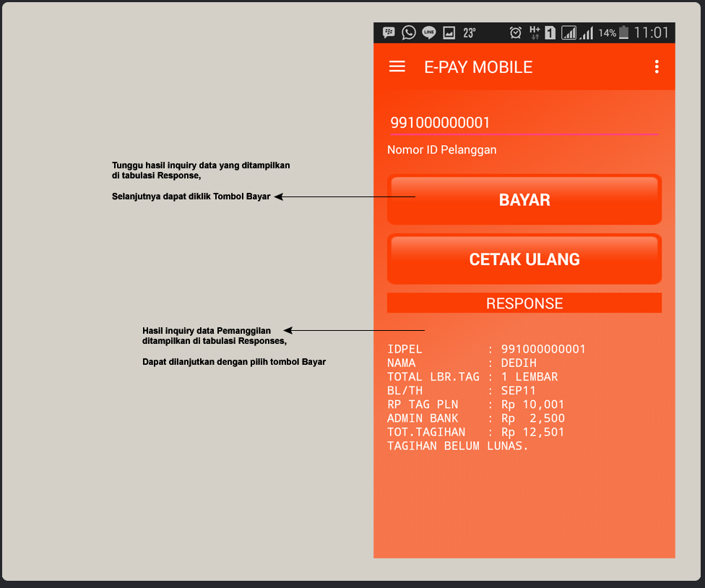Click the TOT.TAGIHAN Rp 12,501 line
This screenshot has height=588, width=705.
coord(476,432)
